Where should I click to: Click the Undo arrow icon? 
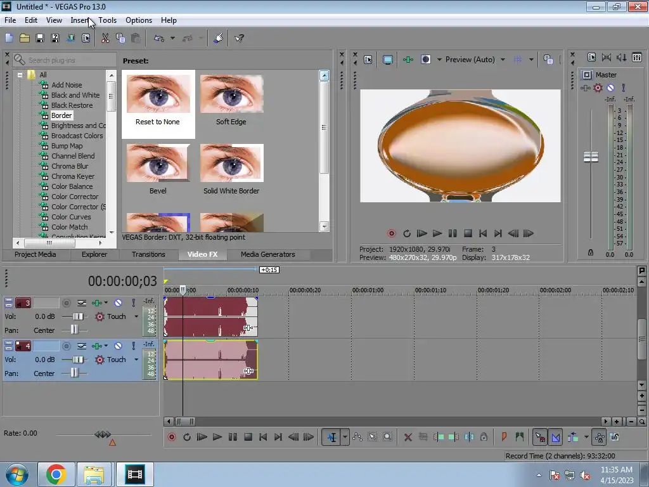coord(159,38)
